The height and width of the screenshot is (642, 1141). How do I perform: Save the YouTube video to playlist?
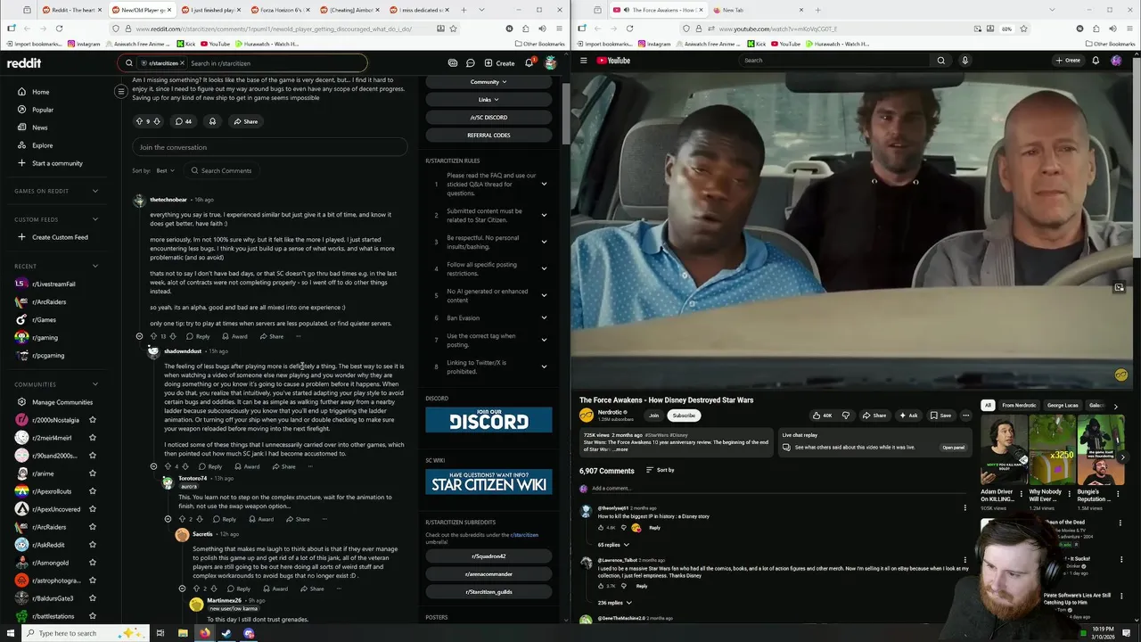[940, 416]
